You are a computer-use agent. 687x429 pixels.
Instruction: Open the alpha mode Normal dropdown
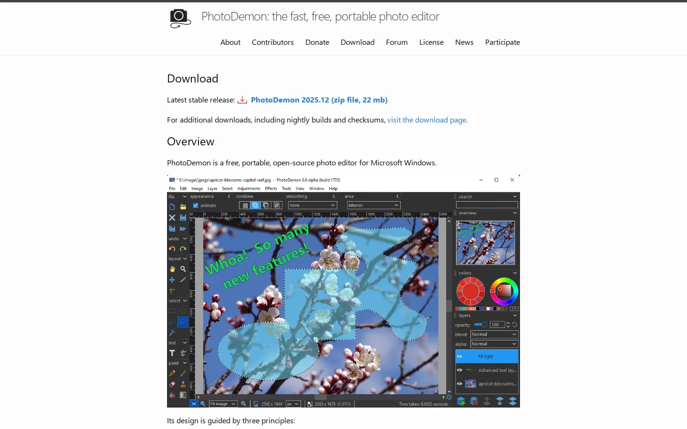point(494,344)
